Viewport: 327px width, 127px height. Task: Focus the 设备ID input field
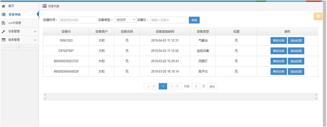169,20
